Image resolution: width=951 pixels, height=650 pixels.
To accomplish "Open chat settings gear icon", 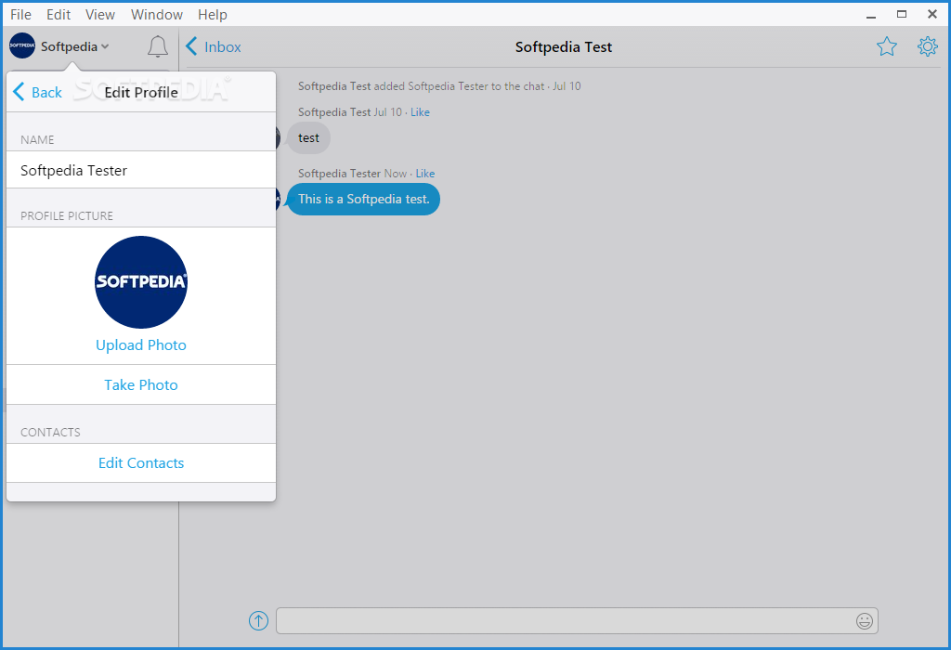I will (x=928, y=46).
